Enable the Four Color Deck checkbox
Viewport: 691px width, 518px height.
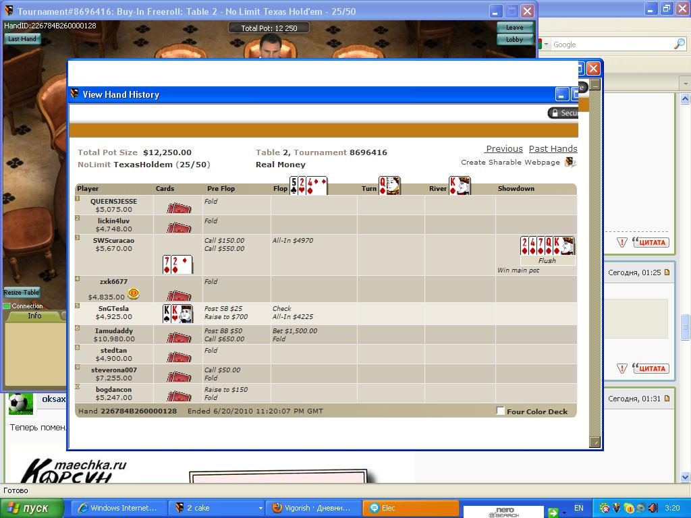point(501,411)
